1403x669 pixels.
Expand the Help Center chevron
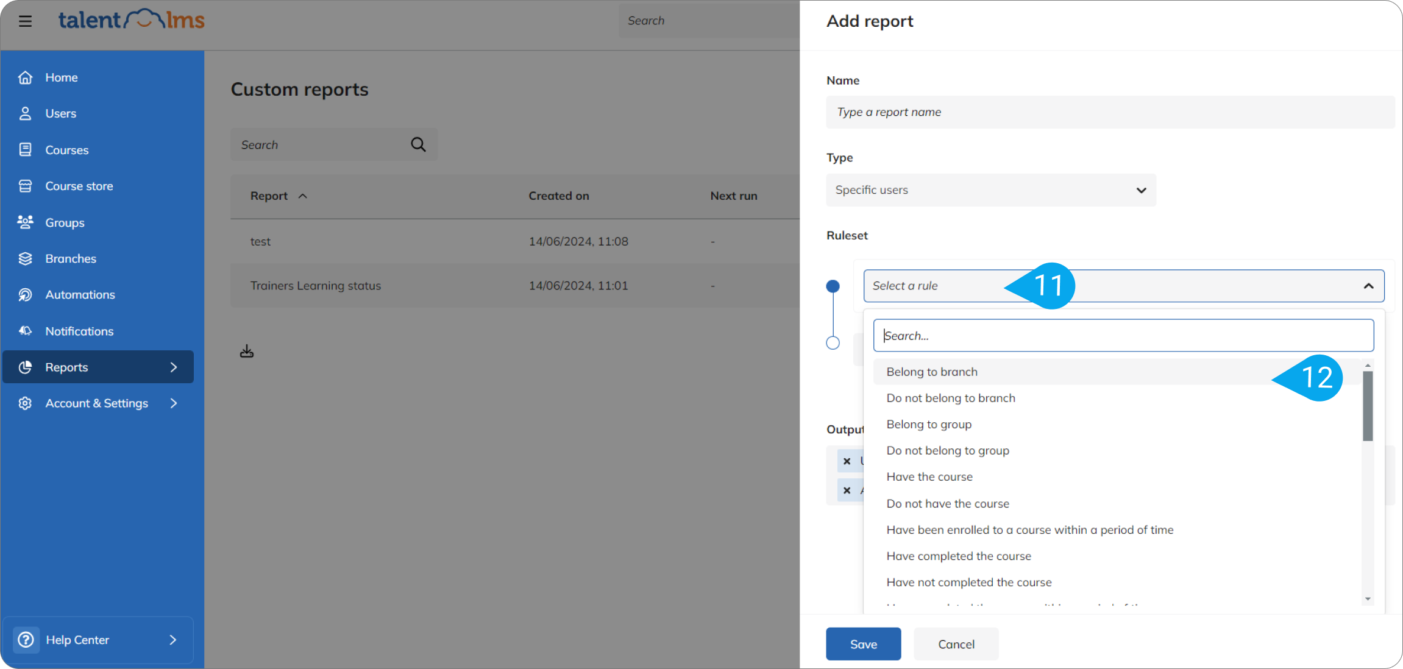pos(173,640)
